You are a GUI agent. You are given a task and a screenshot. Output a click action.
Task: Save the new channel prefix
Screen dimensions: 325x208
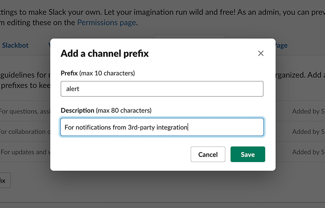click(248, 154)
